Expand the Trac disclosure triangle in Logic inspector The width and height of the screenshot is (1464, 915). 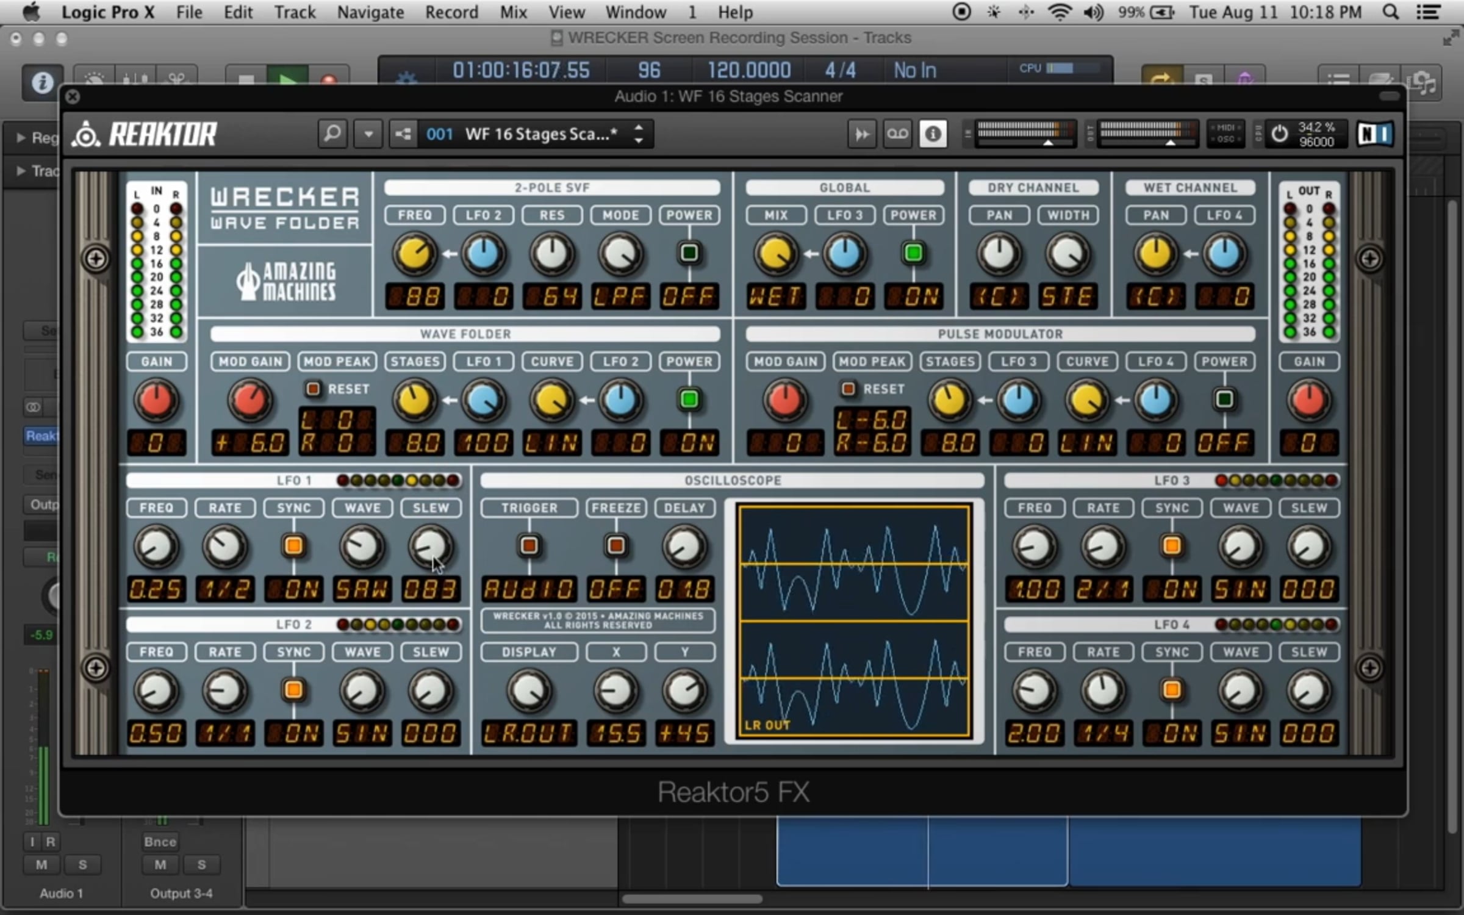[21, 171]
